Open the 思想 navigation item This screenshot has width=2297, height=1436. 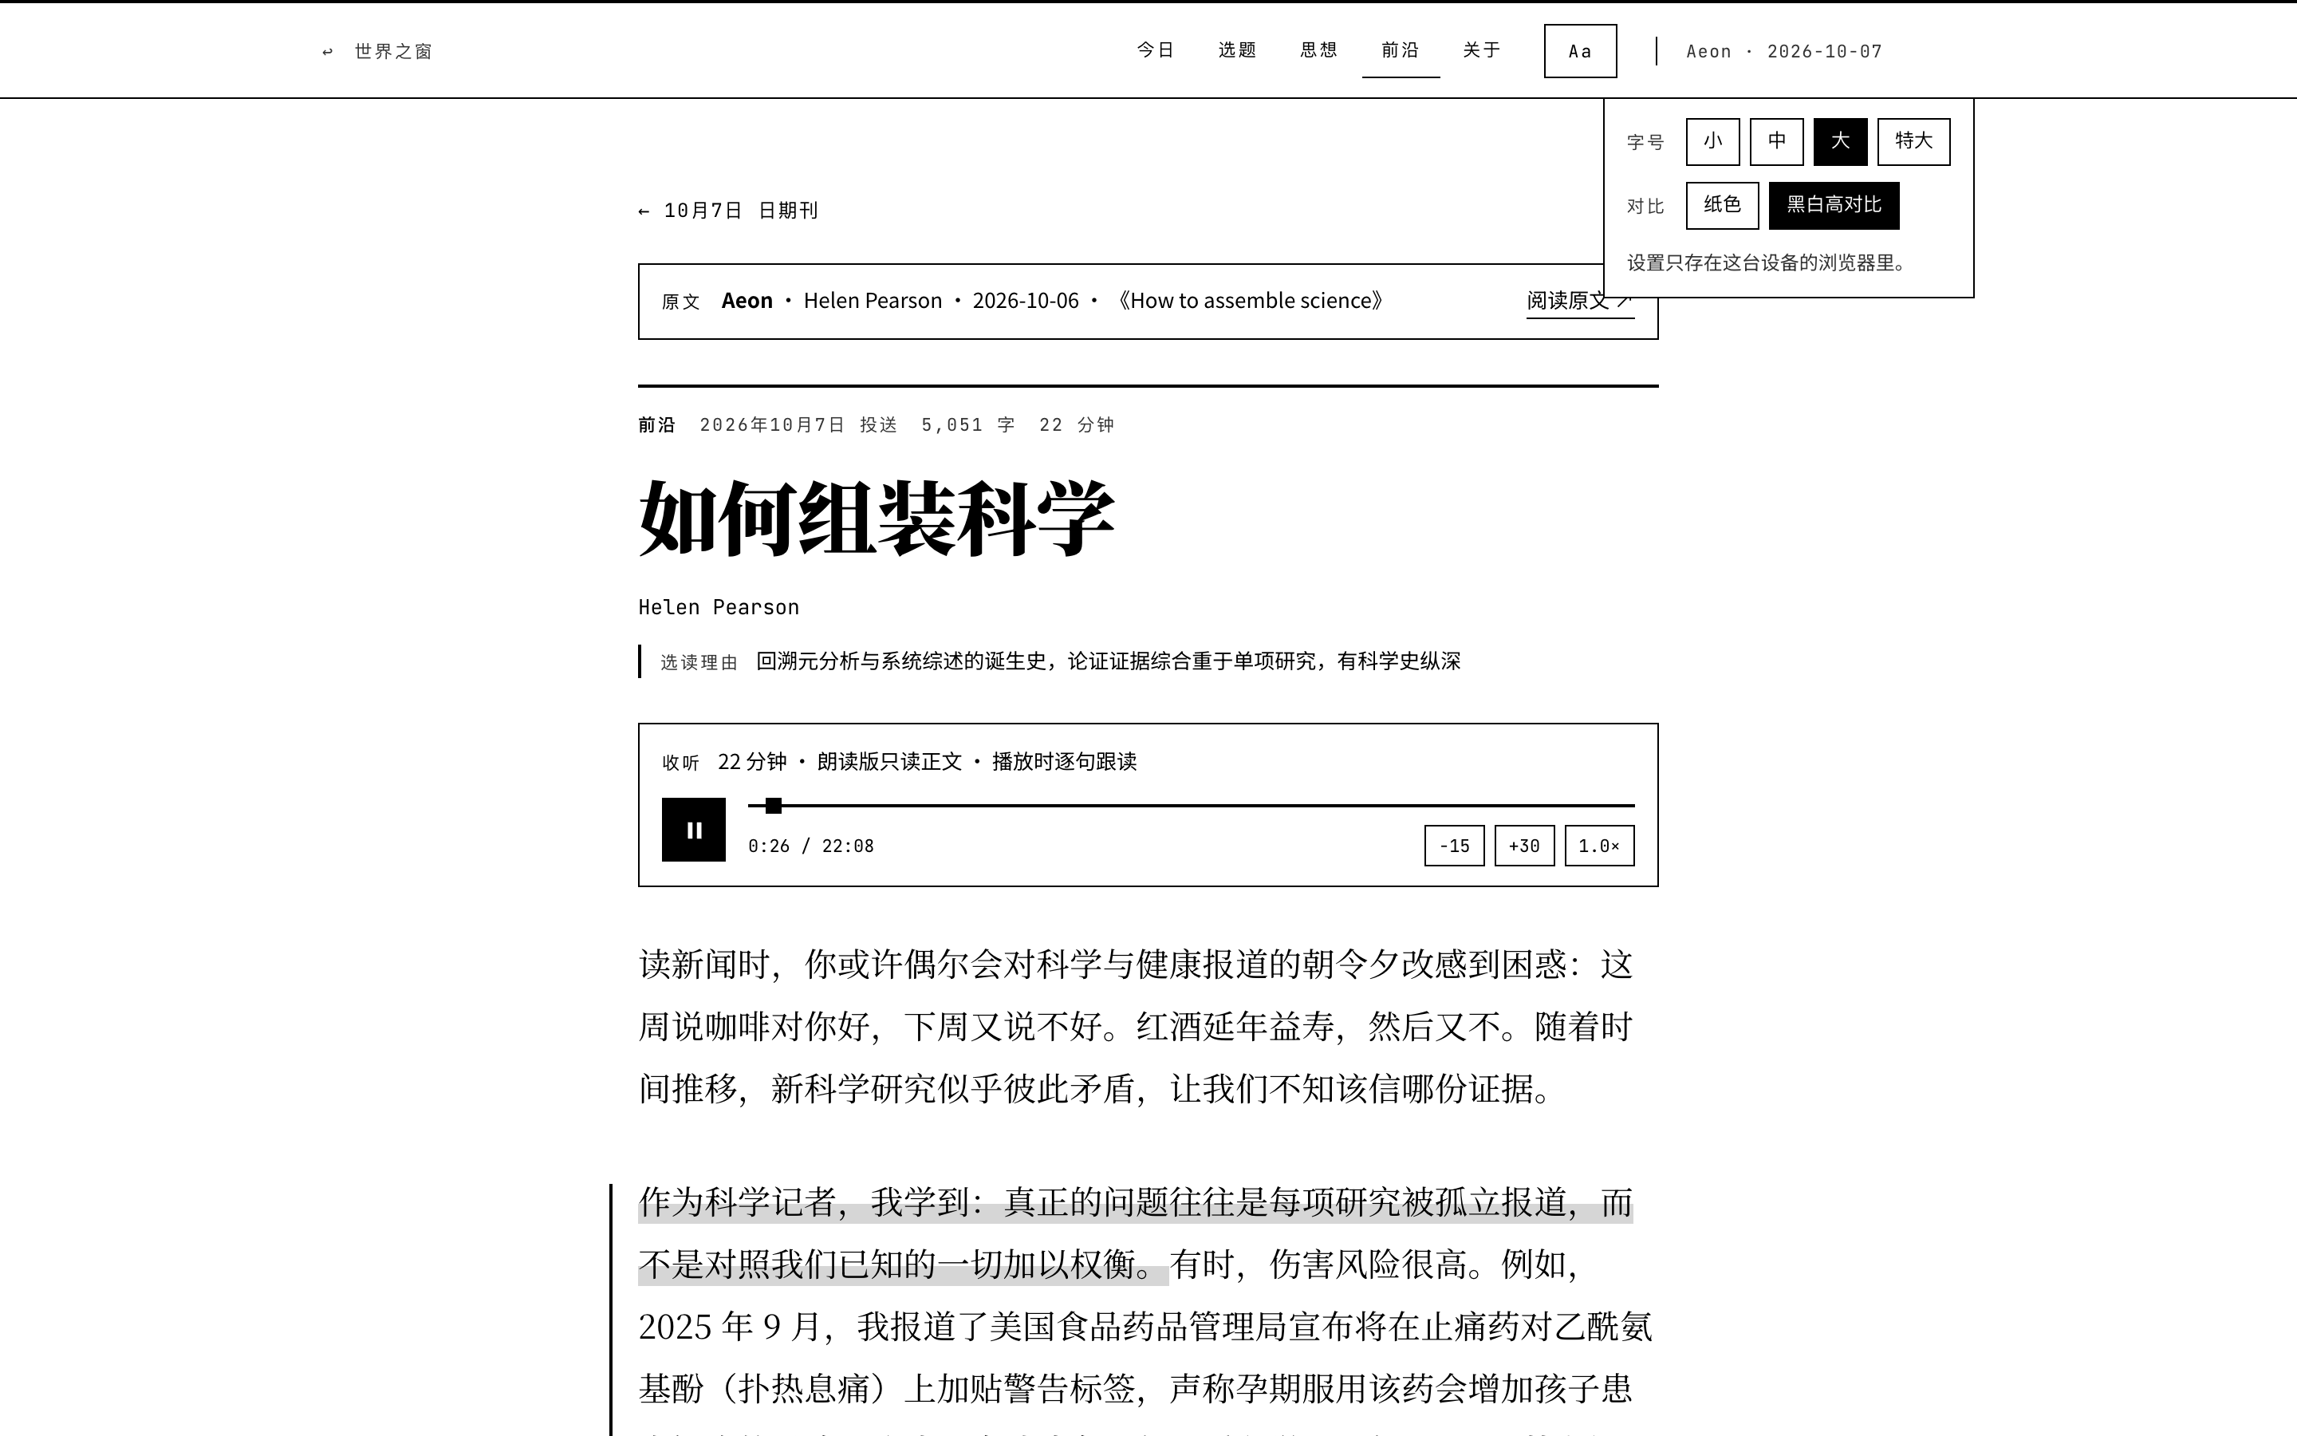1318,50
